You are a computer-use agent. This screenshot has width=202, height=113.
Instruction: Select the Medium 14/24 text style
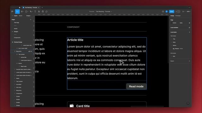click(178, 49)
